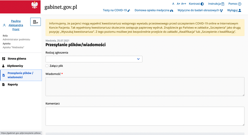Click the Instrukcja book icon
The image size is (248, 135).
coord(223,4)
